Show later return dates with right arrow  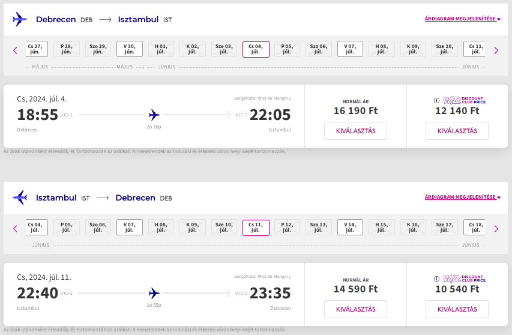(496, 229)
